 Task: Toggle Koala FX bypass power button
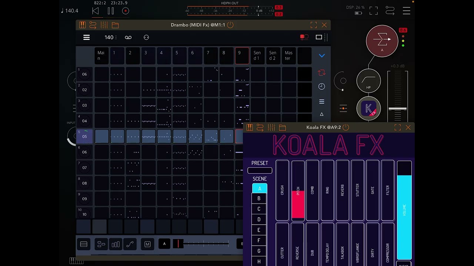point(346,127)
